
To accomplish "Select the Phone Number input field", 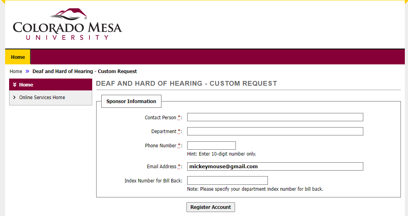I will point(211,145).
